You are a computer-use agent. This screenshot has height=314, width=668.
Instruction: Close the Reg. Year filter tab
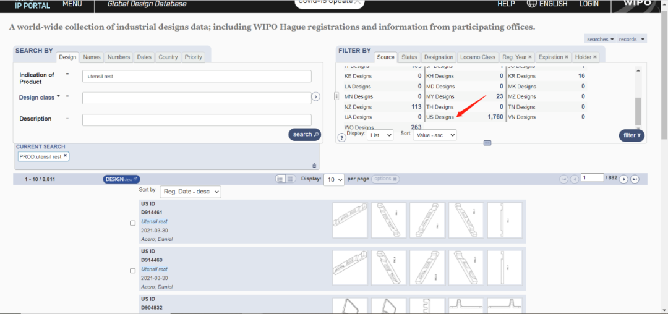pos(530,57)
